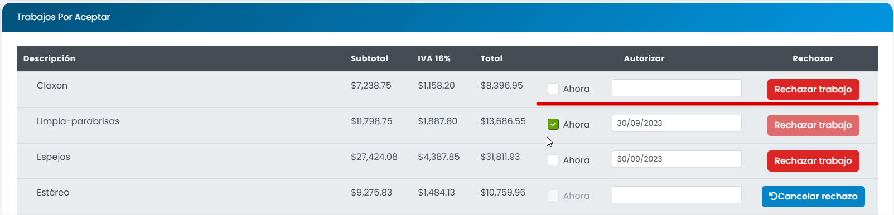This screenshot has height=215, width=894.
Task: Click the Descripción column header
Action: click(49, 58)
